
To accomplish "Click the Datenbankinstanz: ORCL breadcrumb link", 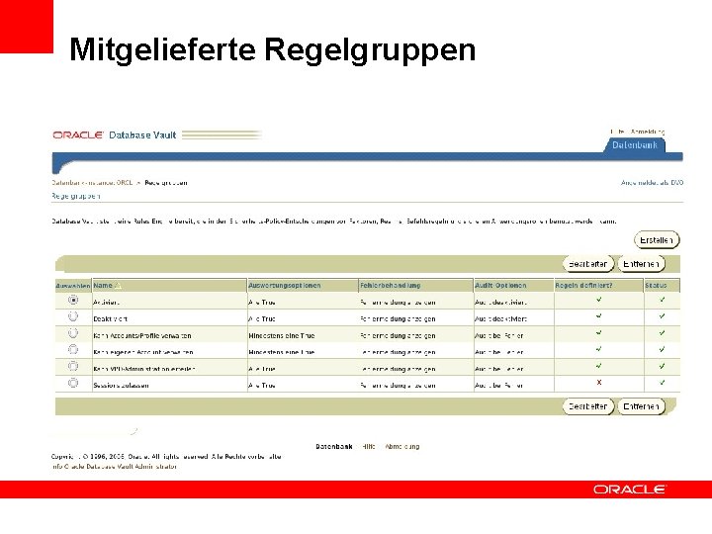I will [x=92, y=183].
